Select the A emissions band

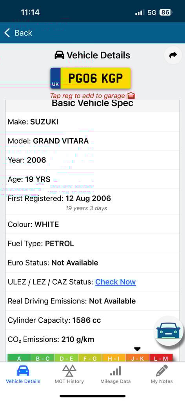(19, 358)
